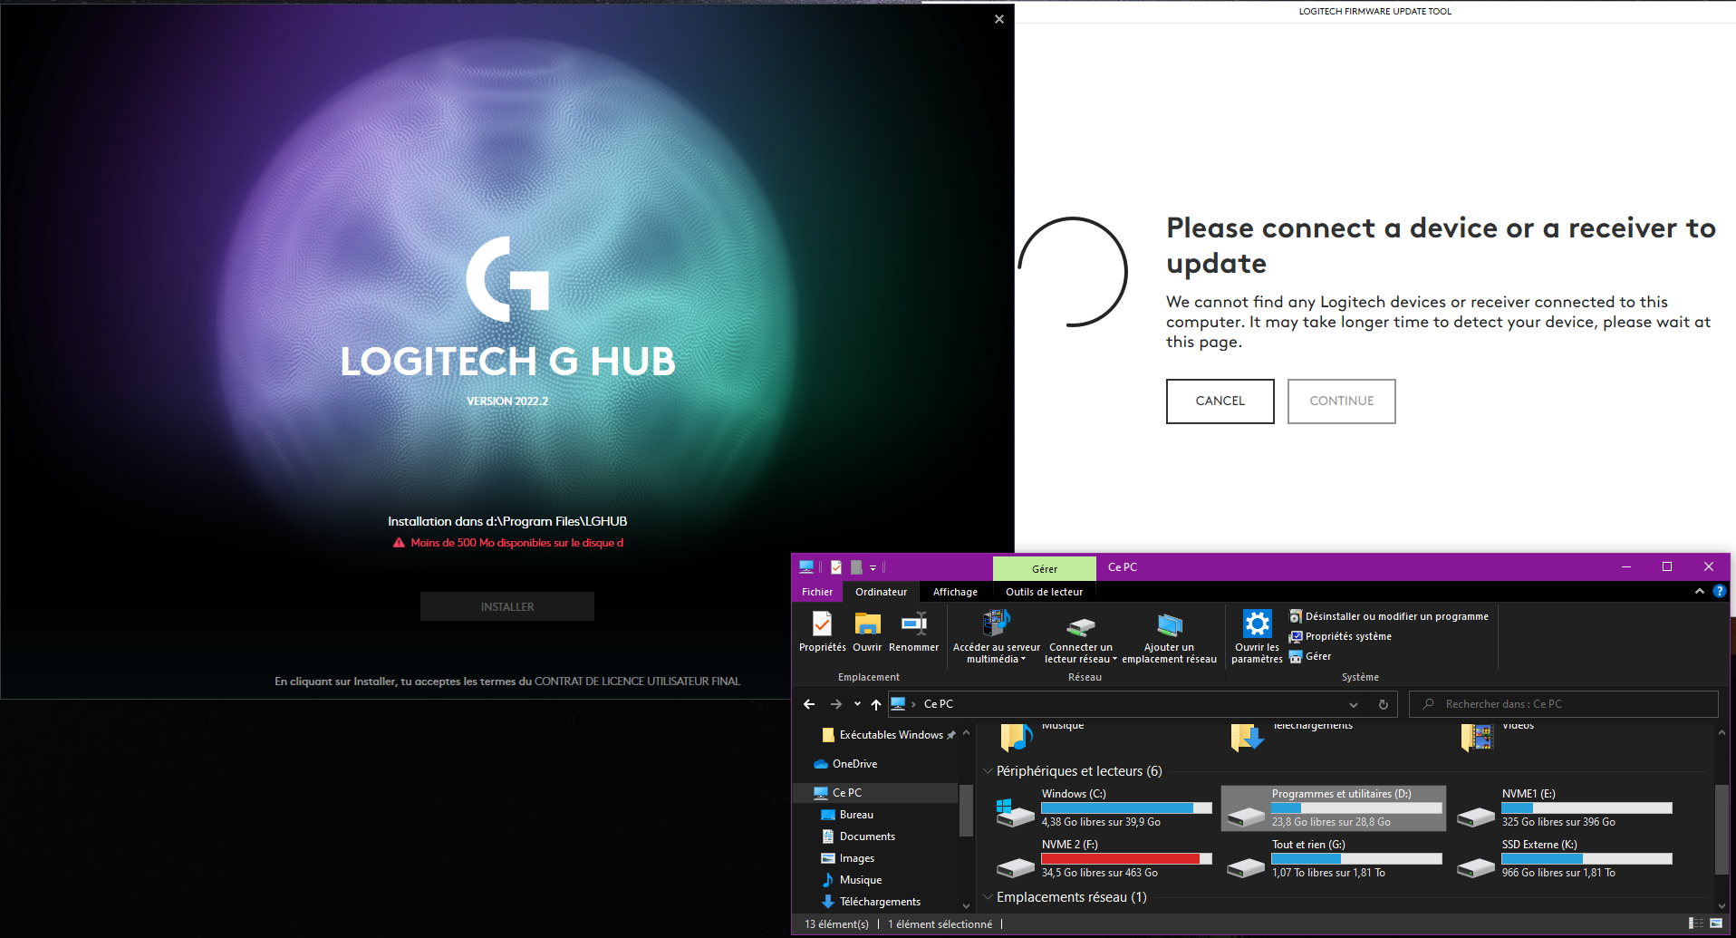Image resolution: width=1736 pixels, height=938 pixels.
Task: Open Documents in navigation pane
Action: coord(866,836)
